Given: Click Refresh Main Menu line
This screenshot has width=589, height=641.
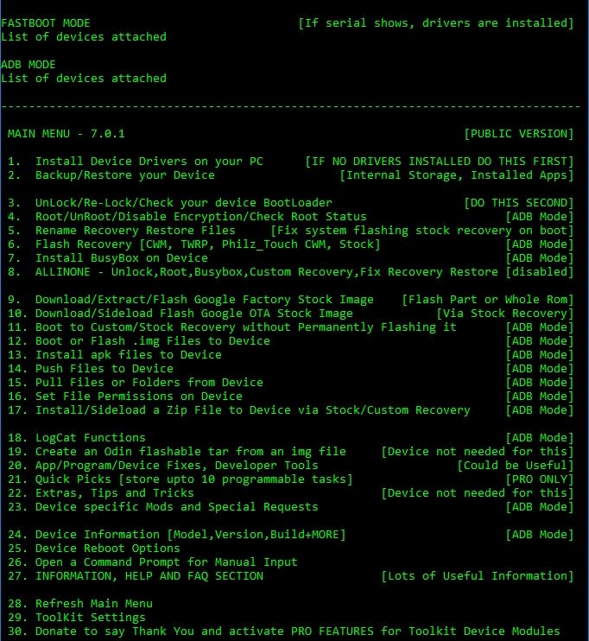Looking at the screenshot, I should (x=93, y=604).
